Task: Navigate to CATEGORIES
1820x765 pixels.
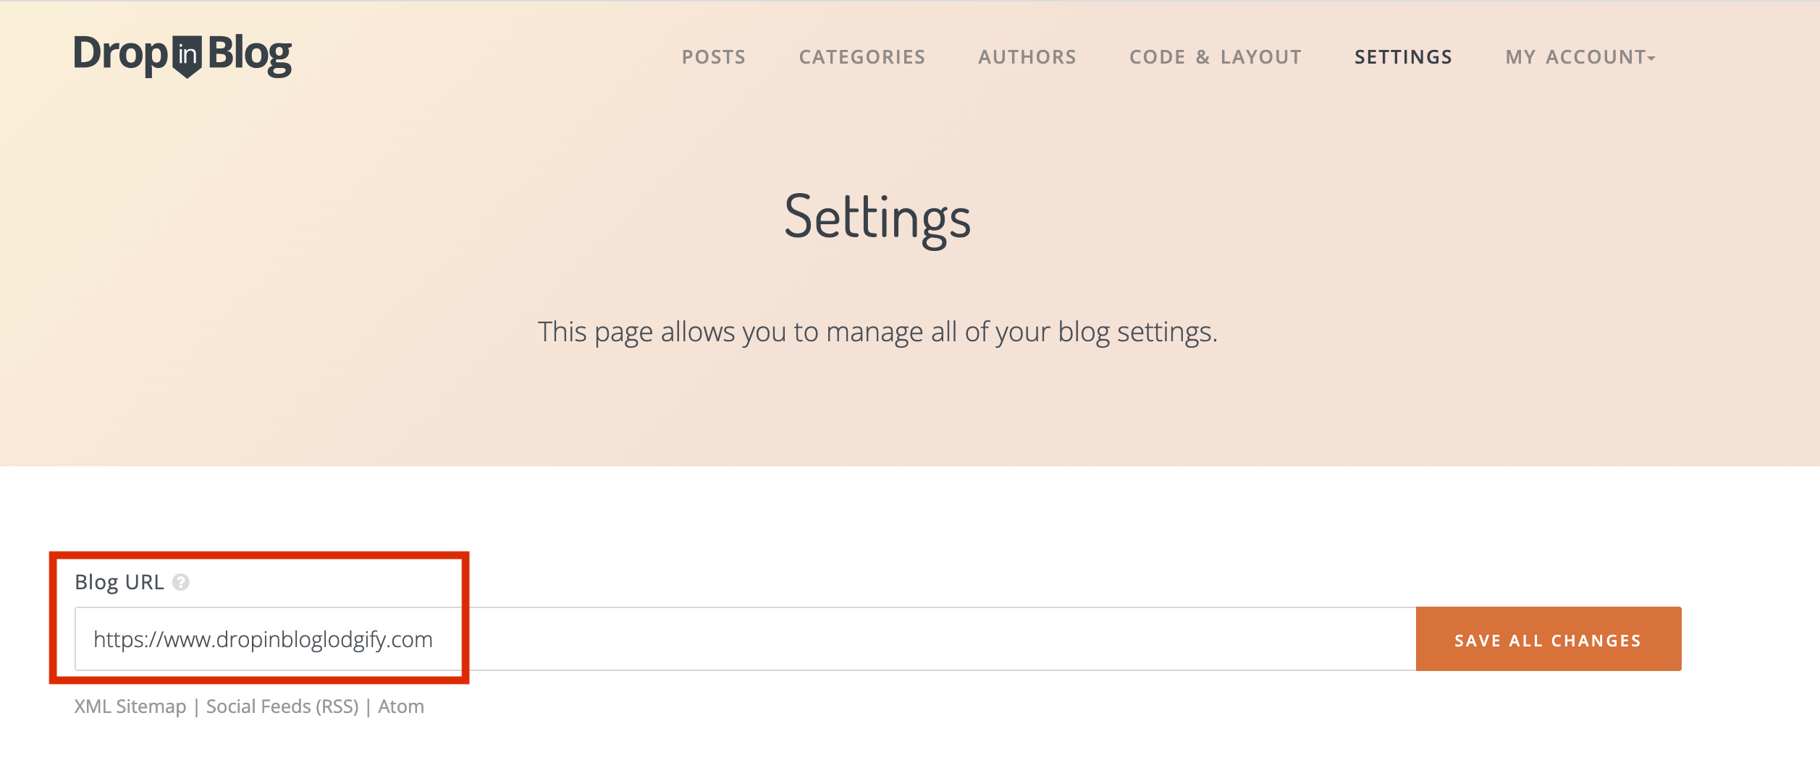Action: tap(861, 56)
